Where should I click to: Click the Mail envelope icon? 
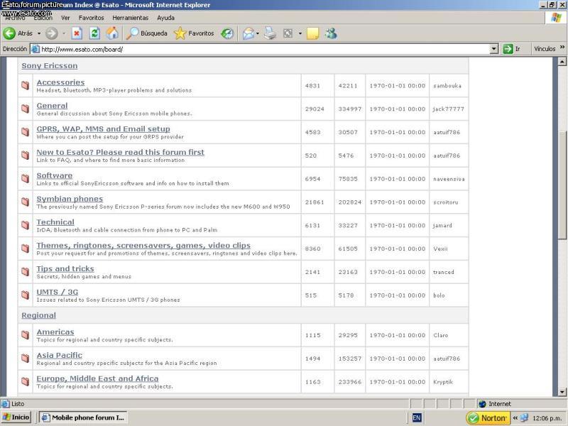point(248,33)
